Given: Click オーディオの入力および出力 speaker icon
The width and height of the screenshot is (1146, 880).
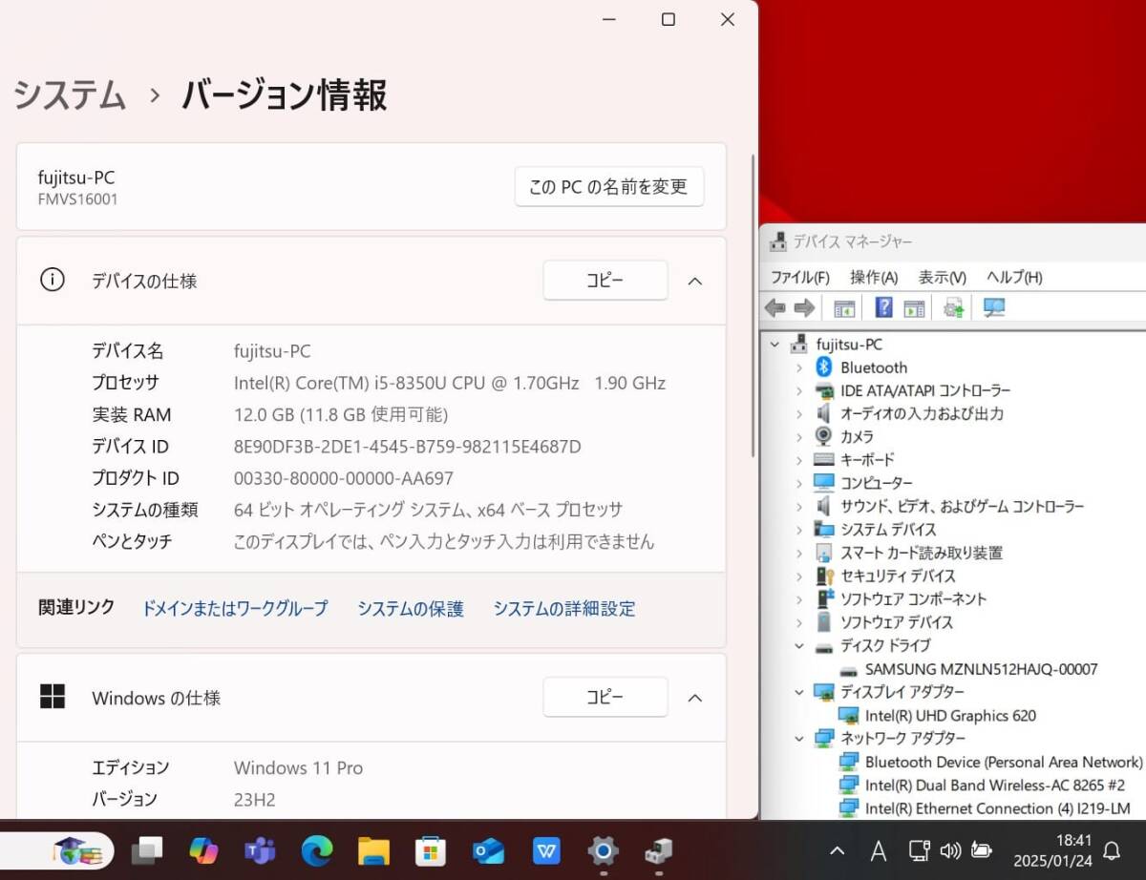Looking at the screenshot, I should point(823,413).
